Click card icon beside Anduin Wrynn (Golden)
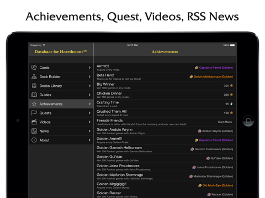The width and height of the screenshot is (265, 198). [x=199, y=131]
